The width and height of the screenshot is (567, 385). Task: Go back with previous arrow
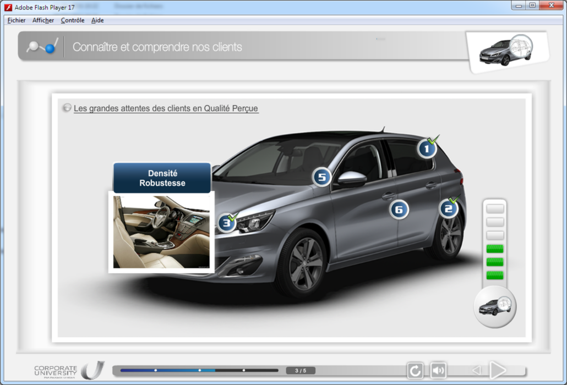tap(477, 370)
